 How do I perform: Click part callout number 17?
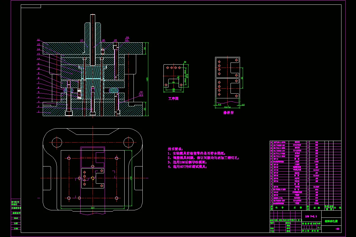pyautogui.click(x=82, y=40)
